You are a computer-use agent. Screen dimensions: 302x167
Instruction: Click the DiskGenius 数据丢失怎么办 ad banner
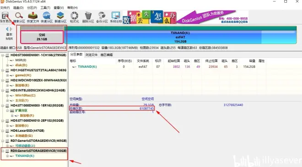pos(185,17)
